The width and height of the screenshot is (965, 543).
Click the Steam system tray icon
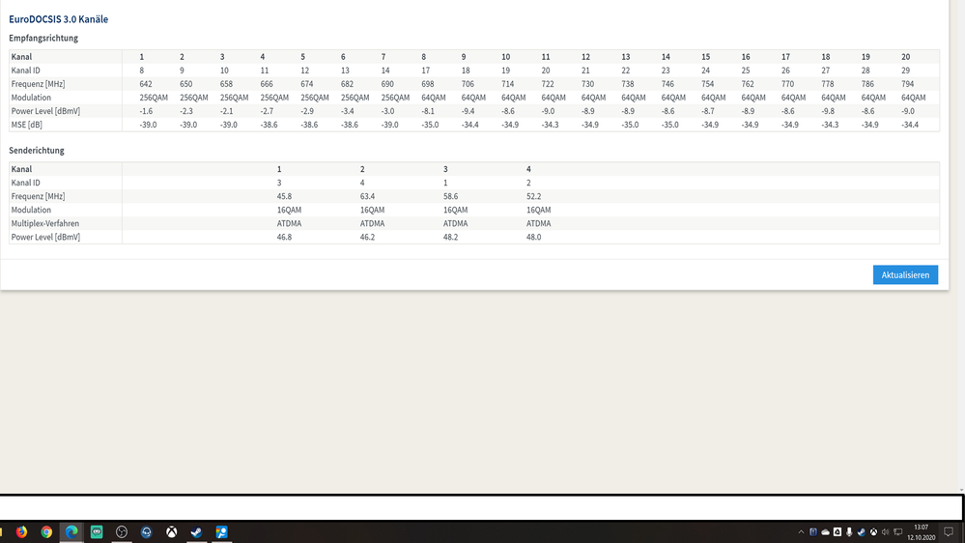861,532
